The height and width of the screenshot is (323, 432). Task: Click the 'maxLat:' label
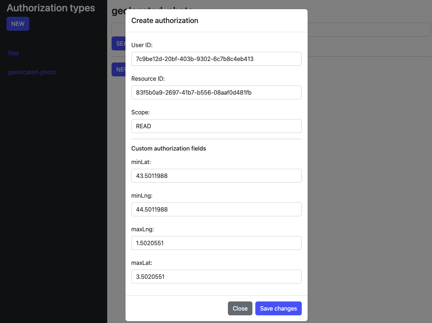coord(142,263)
